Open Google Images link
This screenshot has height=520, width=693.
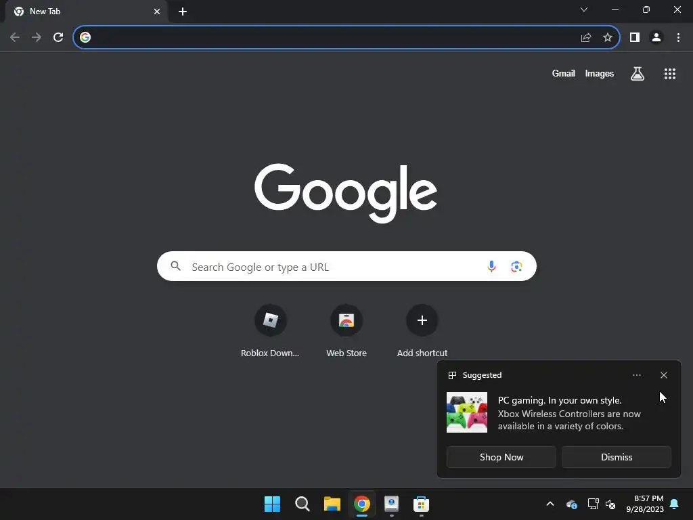click(600, 73)
